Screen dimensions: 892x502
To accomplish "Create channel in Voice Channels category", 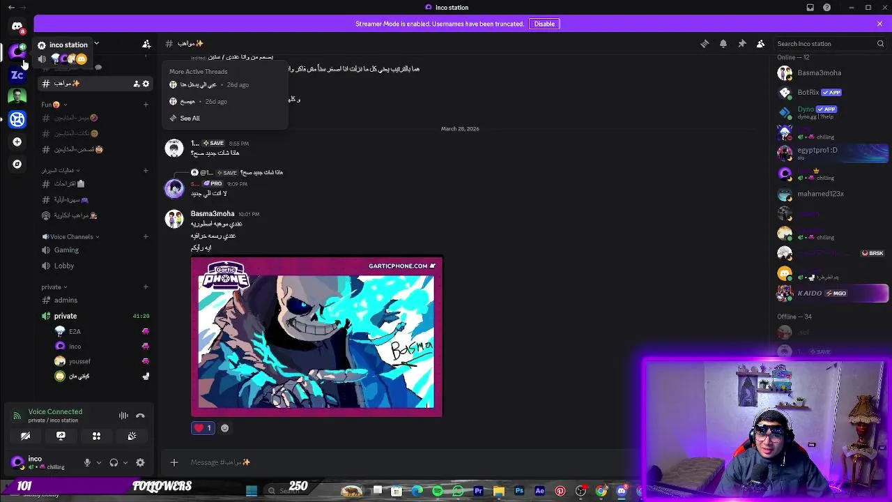I will [146, 236].
